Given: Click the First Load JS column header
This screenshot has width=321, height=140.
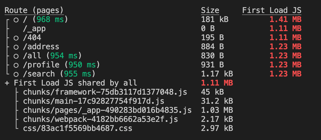Looking at the screenshot, I should tap(271, 10).
